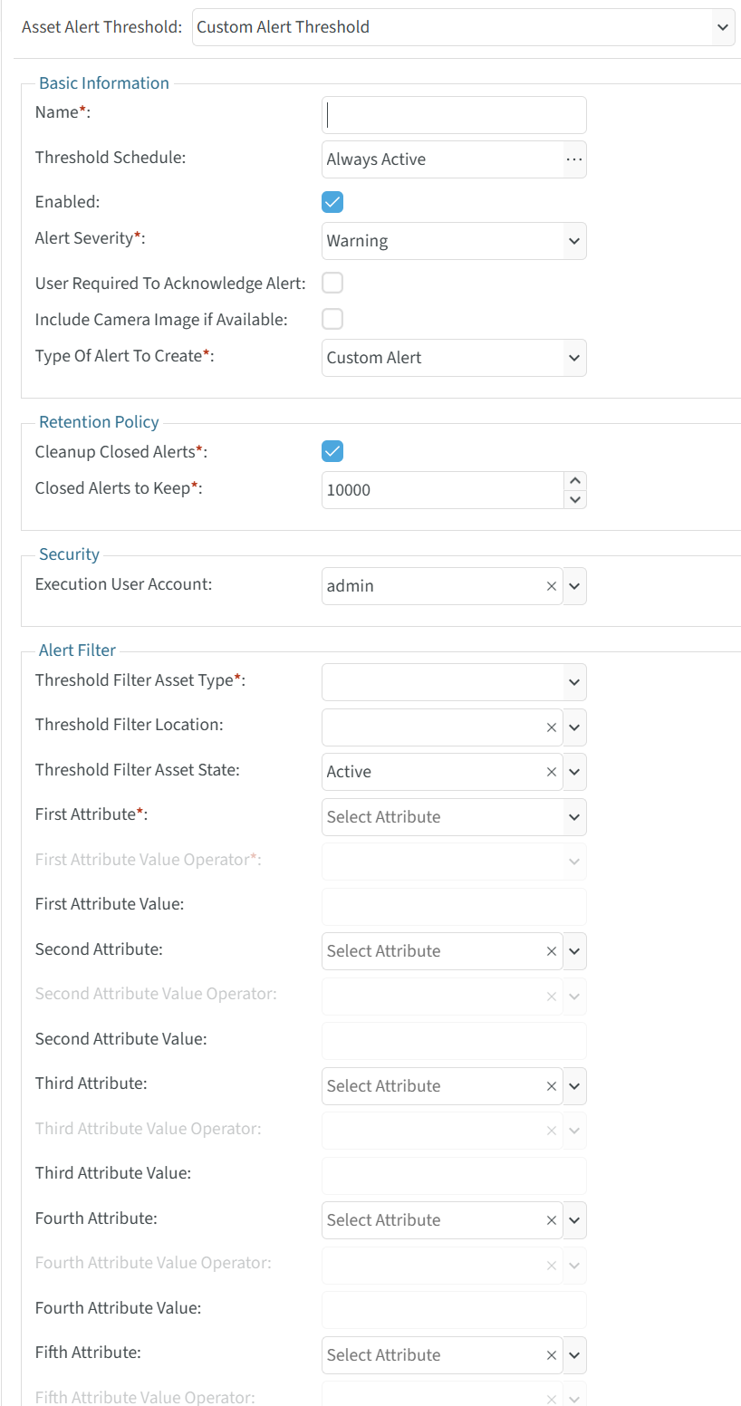The image size is (741, 1406).
Task: Click the Name input field
Action: [454, 115]
